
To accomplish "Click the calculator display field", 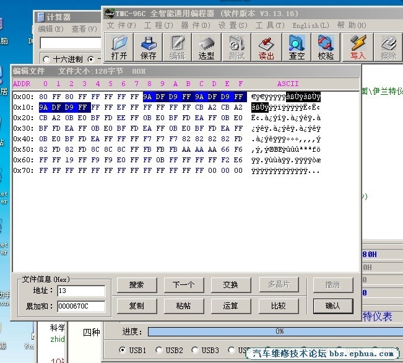I will click(71, 43).
